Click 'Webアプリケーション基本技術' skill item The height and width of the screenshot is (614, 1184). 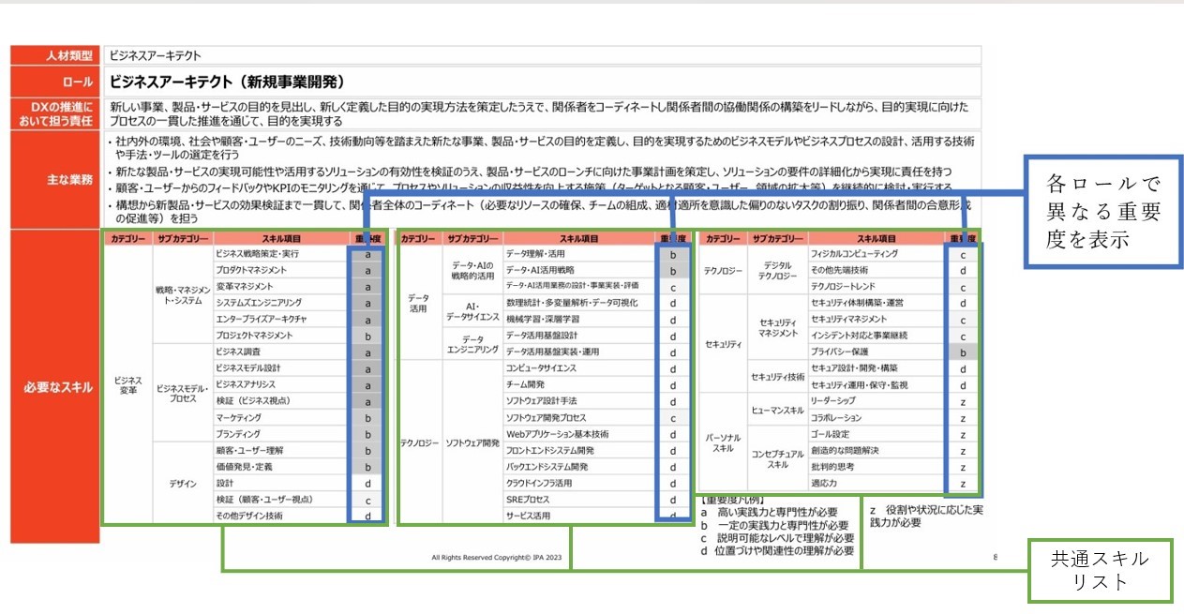point(557,434)
